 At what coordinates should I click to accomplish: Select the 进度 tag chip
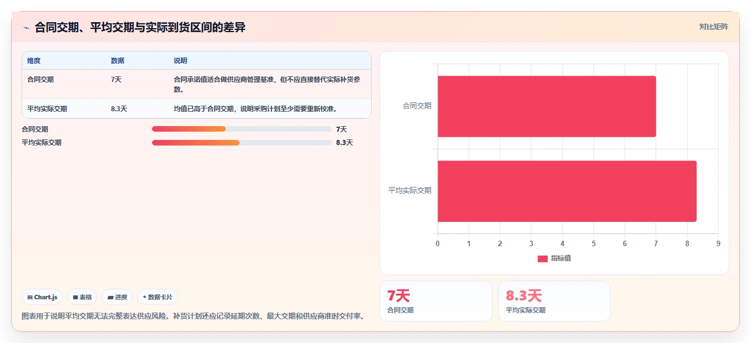coord(117,297)
